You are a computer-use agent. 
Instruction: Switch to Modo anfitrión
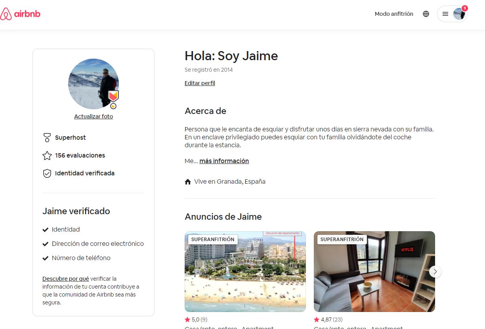click(393, 14)
